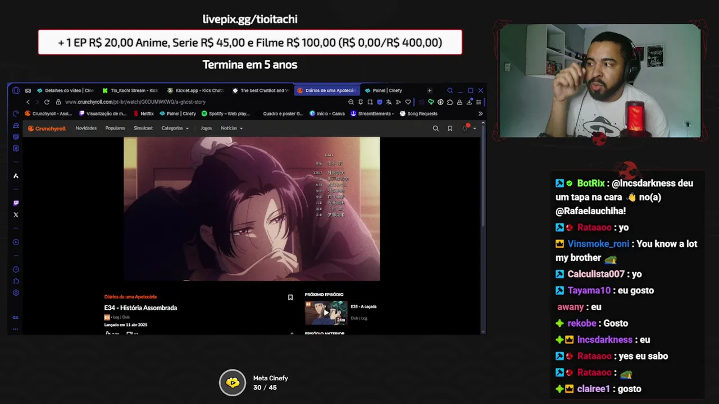Click the zoom out magnifier in address bar

point(351,102)
